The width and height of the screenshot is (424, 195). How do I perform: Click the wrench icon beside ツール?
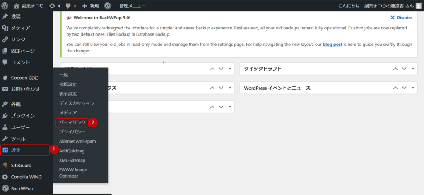(x=5, y=139)
